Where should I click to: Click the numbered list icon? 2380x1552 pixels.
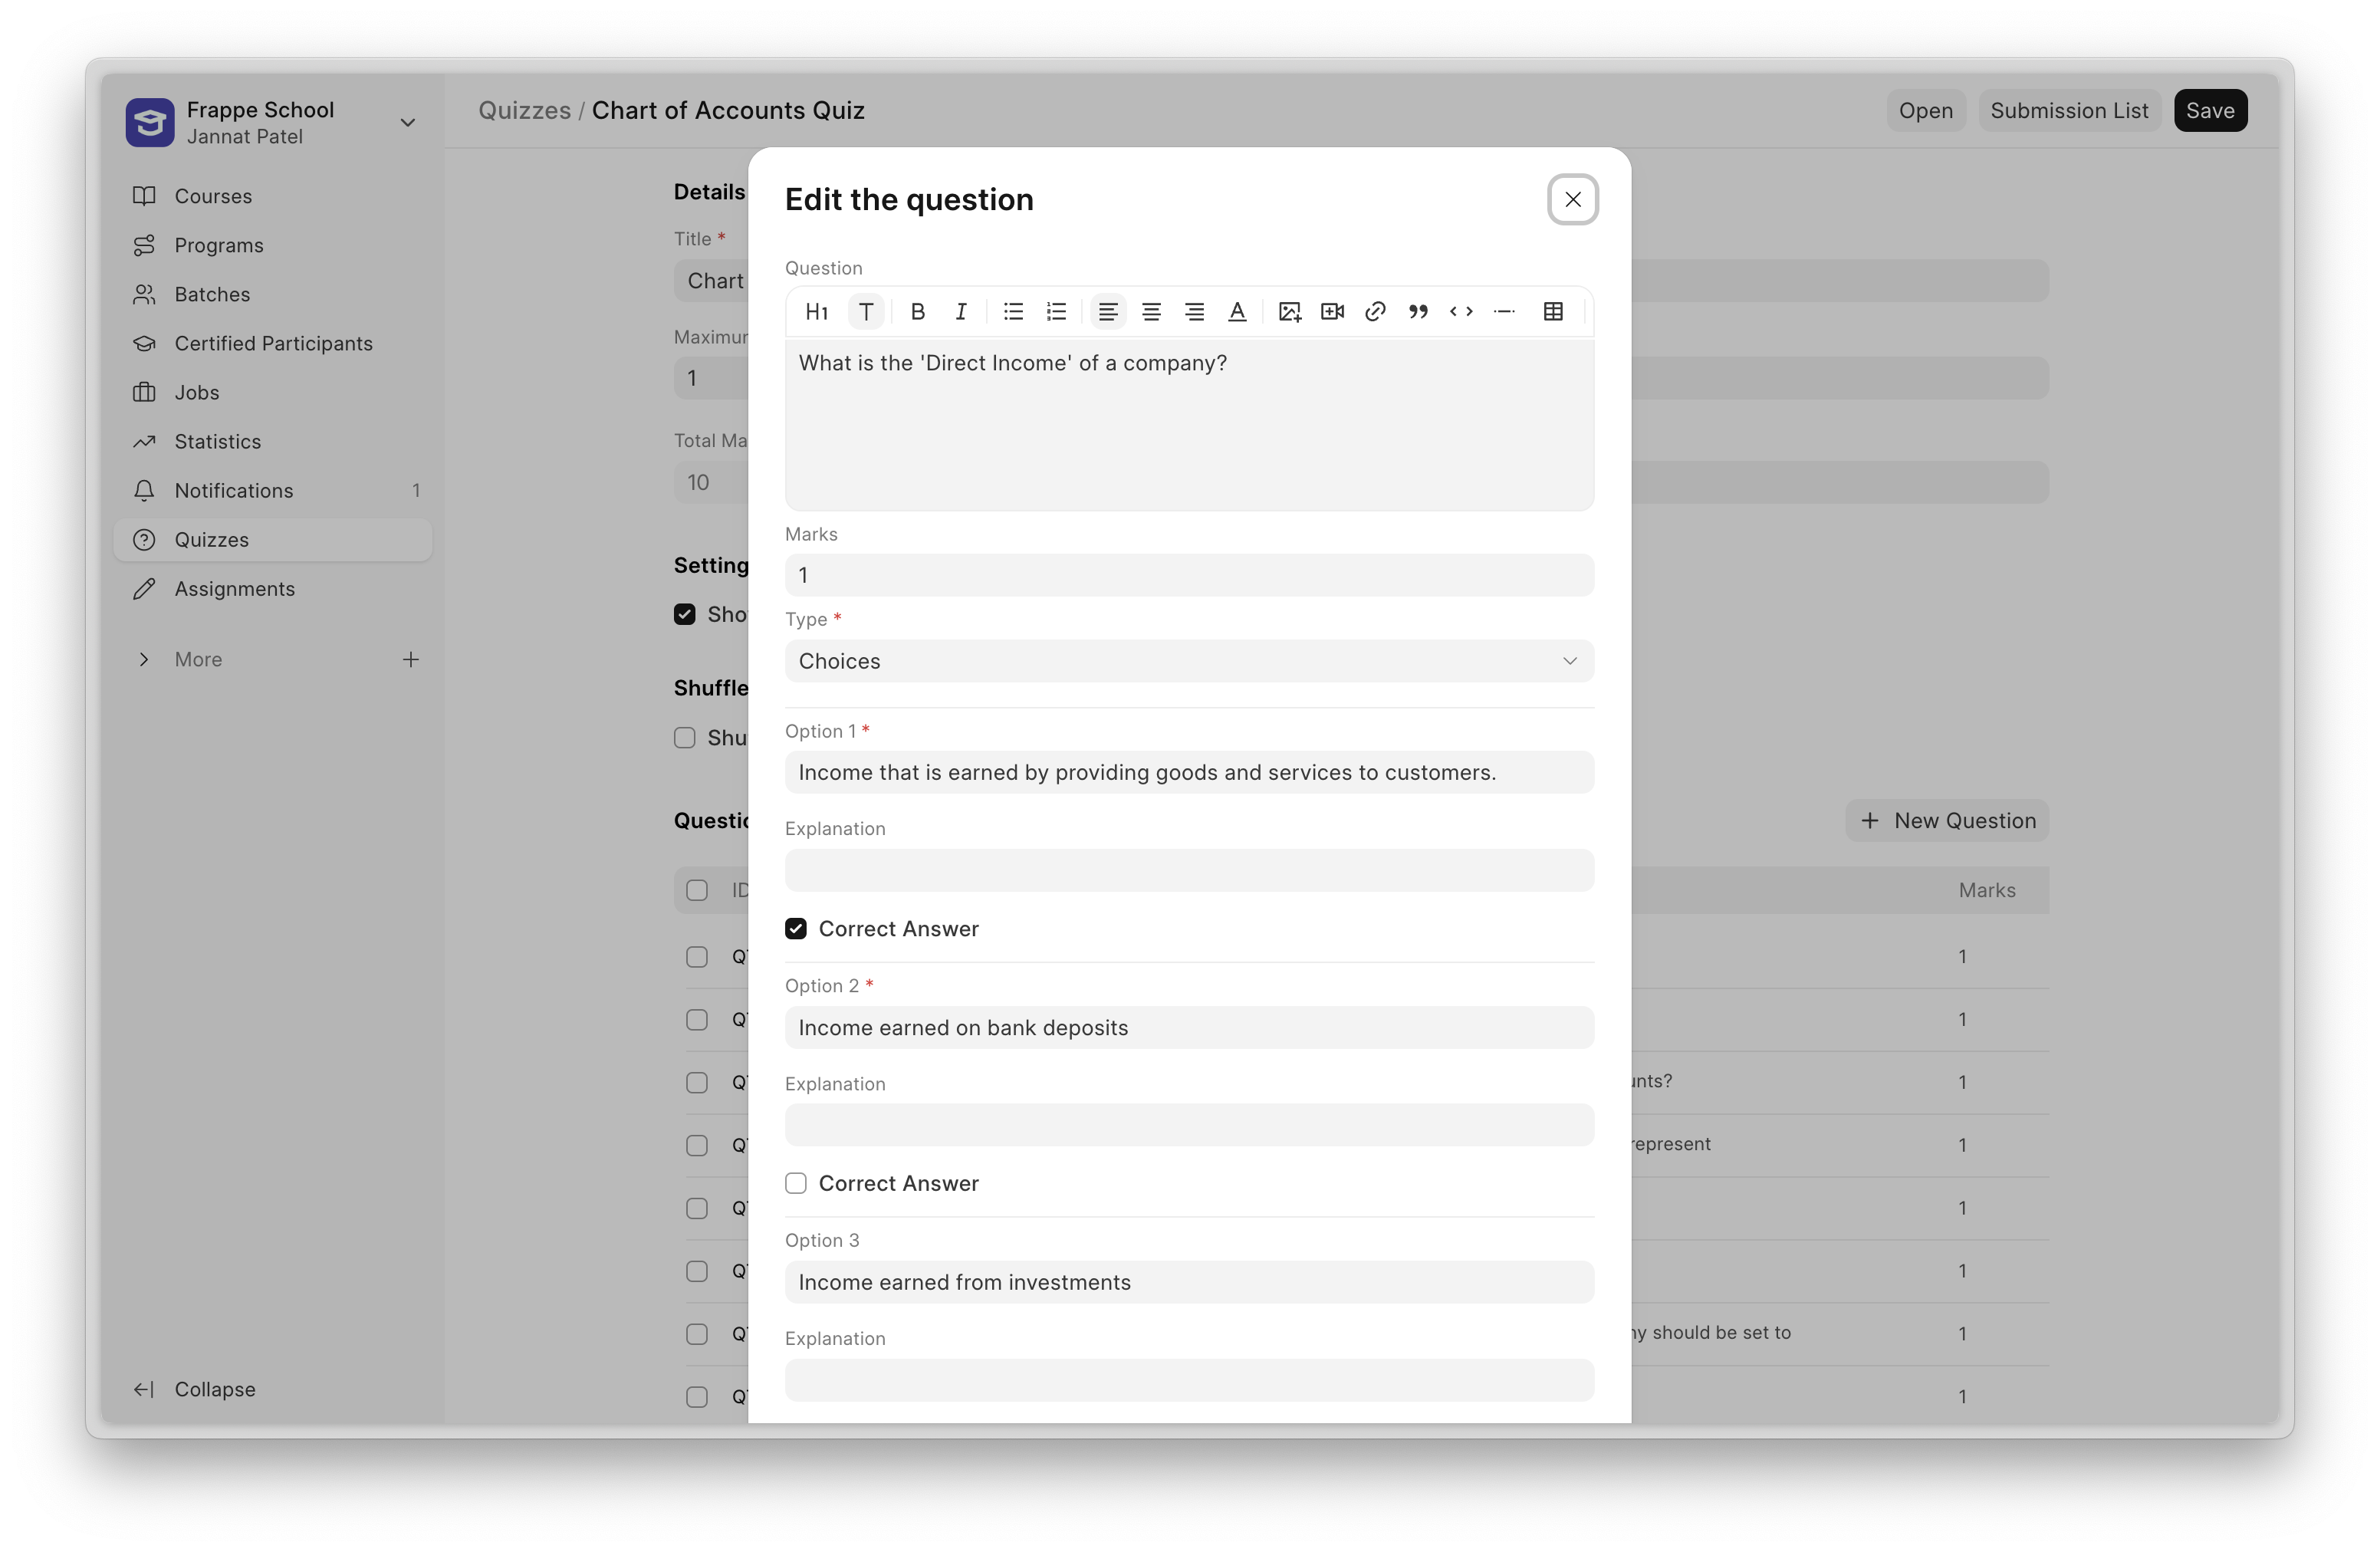(x=1056, y=311)
